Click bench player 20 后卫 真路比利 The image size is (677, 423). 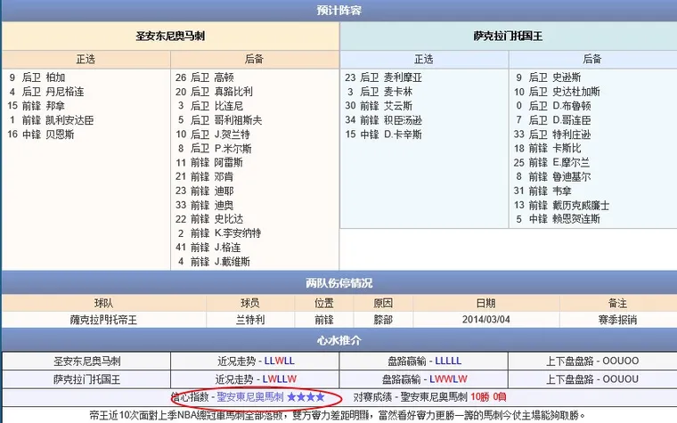pos(214,92)
